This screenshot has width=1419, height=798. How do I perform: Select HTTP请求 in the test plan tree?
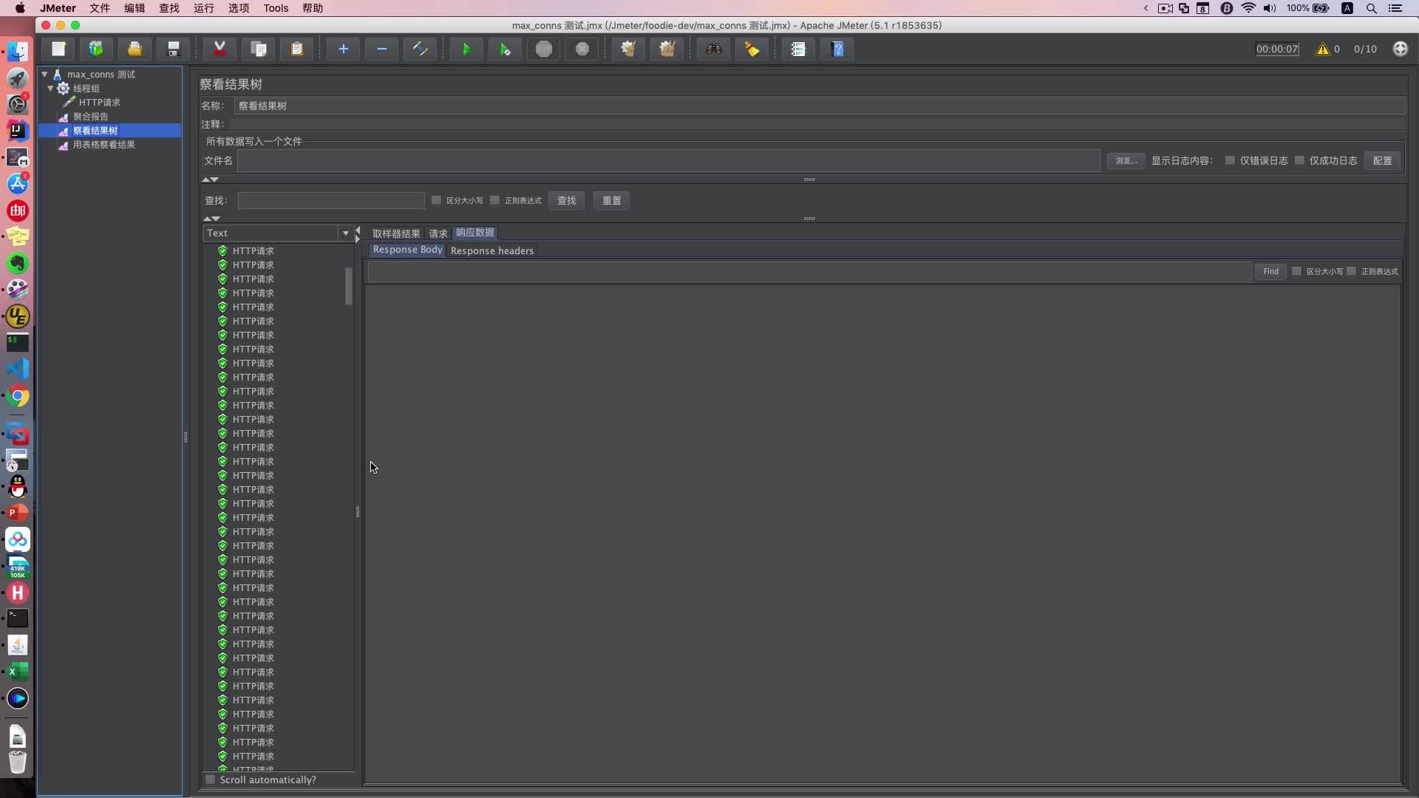tap(99, 103)
